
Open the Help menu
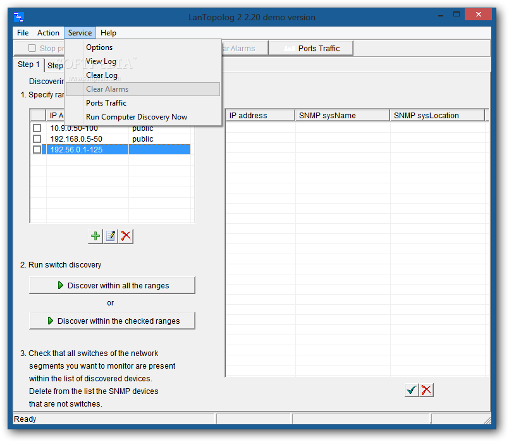point(108,33)
